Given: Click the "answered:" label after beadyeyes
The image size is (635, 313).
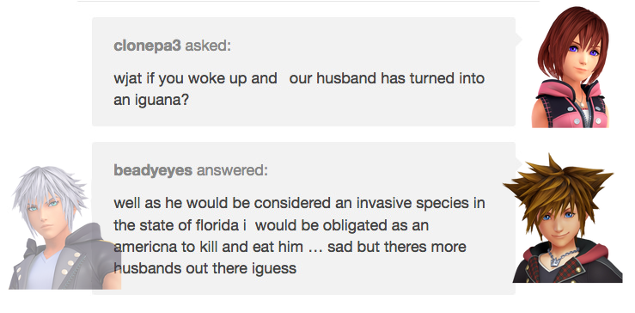Looking at the screenshot, I should [x=232, y=170].
